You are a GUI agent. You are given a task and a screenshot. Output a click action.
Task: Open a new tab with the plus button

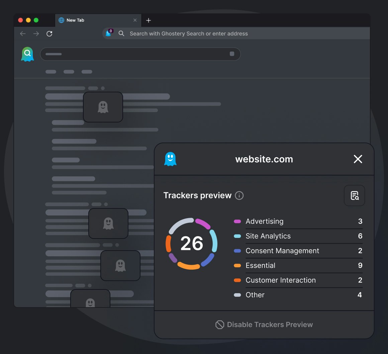tap(149, 20)
